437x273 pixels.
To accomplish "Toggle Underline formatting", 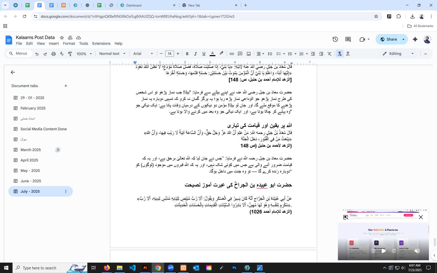I will (x=204, y=54).
